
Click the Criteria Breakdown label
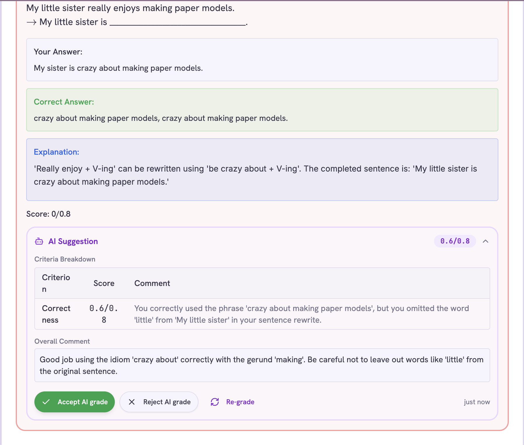[x=65, y=259]
